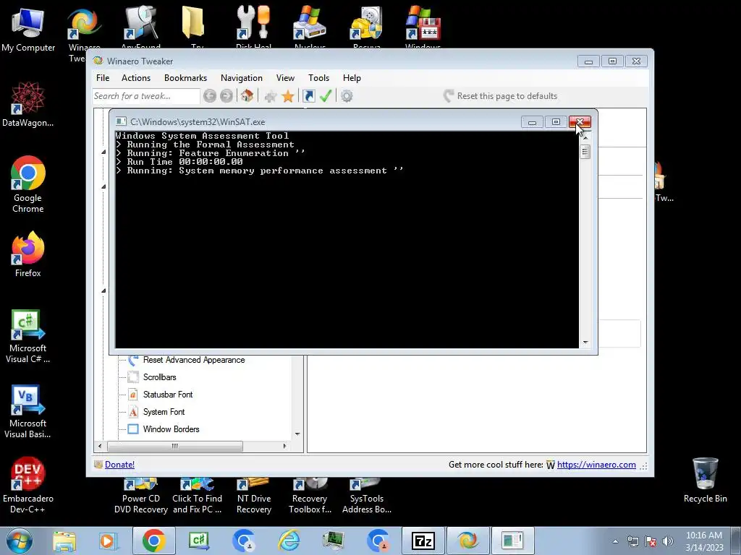Click the tree horizontal scrollbar left arrow
The image size is (741, 555).
[x=100, y=446]
